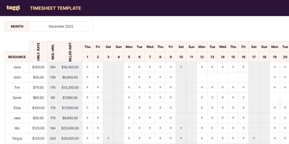This screenshot has height=144, width=289.
Task: Select the Sun 11 weekend column header
Action: (191, 52)
